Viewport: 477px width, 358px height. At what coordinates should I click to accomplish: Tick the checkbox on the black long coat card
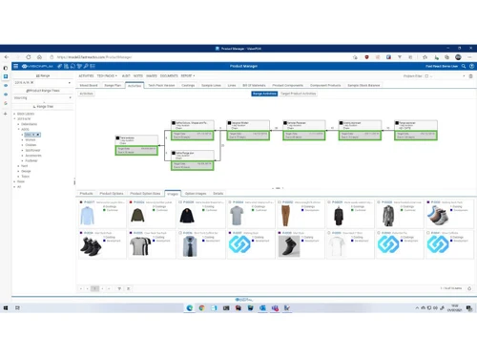tap(329, 202)
